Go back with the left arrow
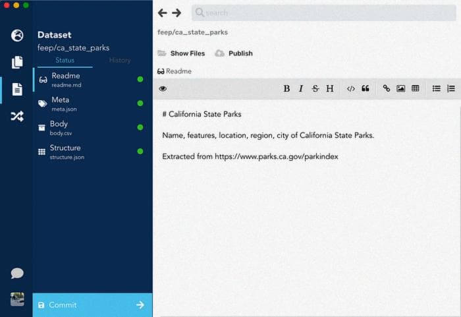 pos(162,13)
